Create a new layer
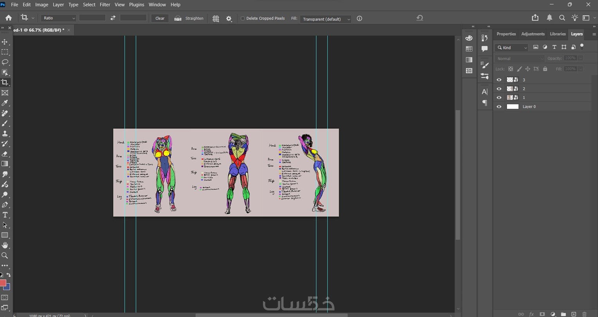 point(574,314)
